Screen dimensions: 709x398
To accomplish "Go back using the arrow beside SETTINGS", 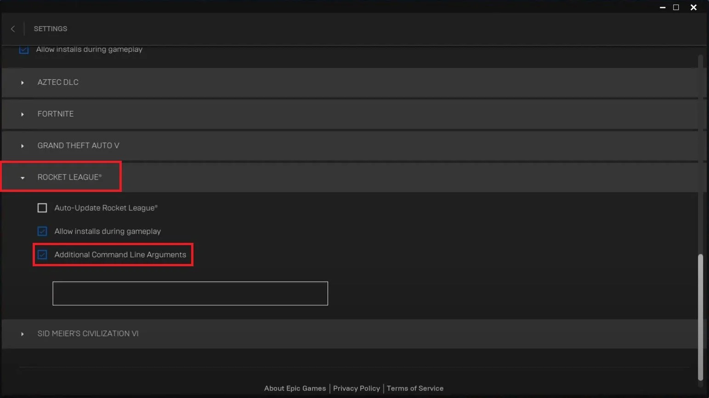I will 13,28.
